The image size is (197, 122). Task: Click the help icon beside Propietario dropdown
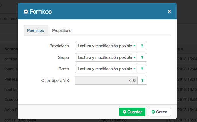coord(142,46)
